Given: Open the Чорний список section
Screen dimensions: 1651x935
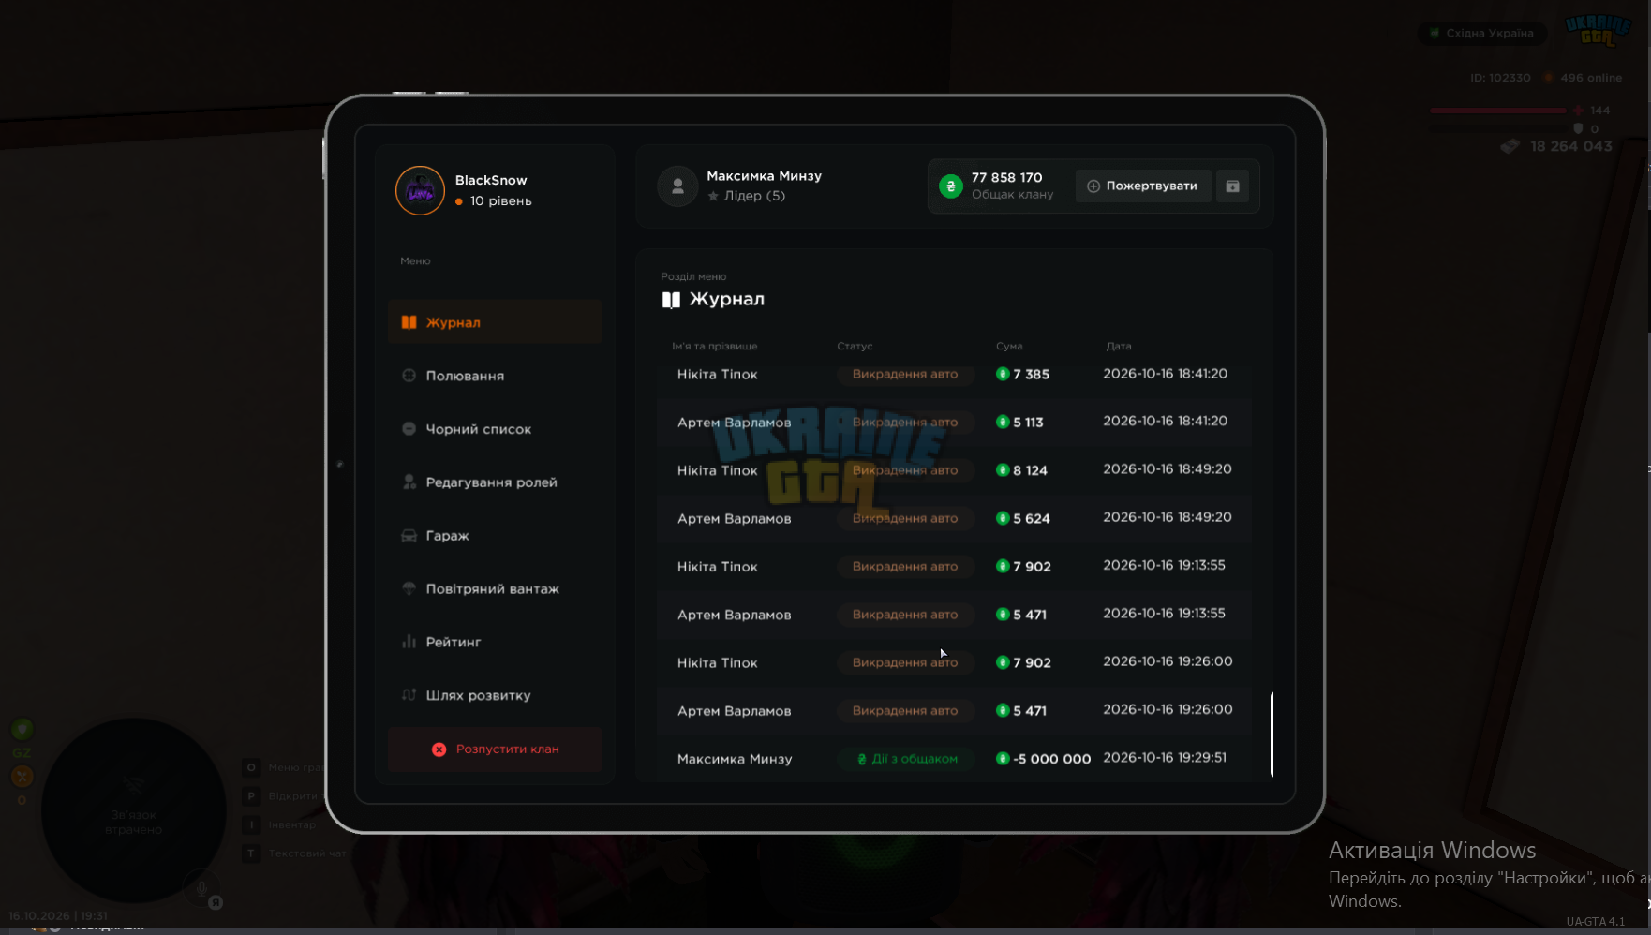Looking at the screenshot, I should click(495, 429).
